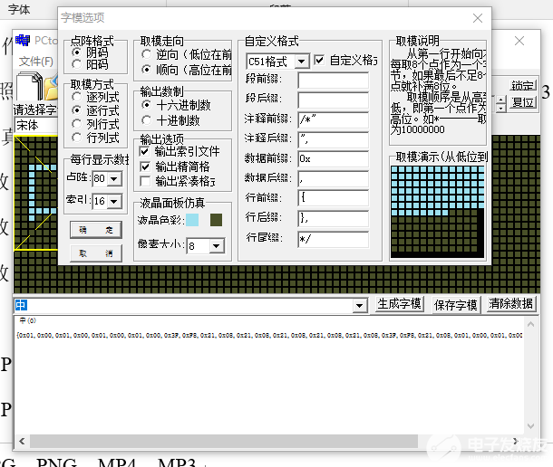The height and width of the screenshot is (467, 553).
Task: Edit the 行后缀 field
Action: (x=333, y=219)
